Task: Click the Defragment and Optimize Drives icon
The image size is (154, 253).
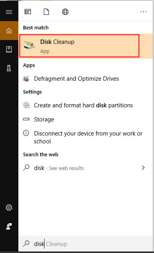Action: (26, 79)
